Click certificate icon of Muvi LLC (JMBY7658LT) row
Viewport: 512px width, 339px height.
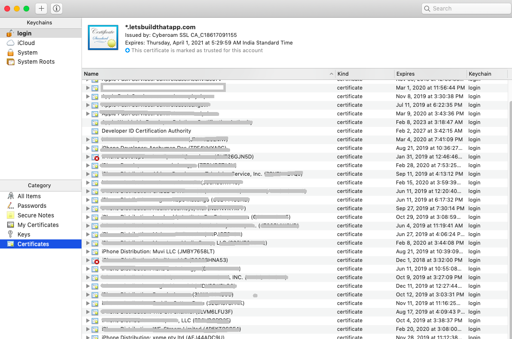coord(95,252)
